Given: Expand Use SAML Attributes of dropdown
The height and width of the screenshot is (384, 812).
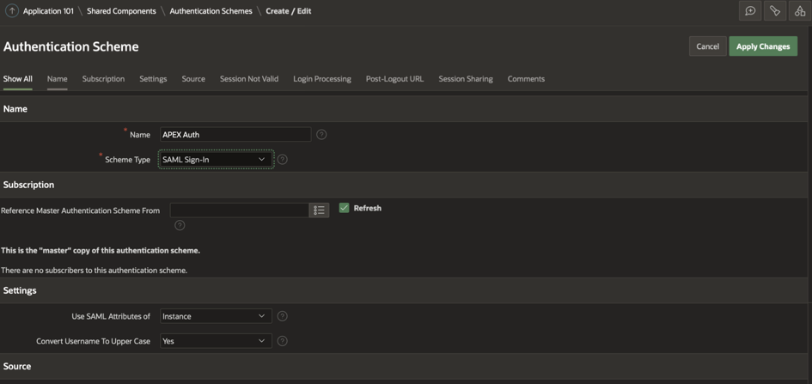Looking at the screenshot, I should [x=216, y=316].
